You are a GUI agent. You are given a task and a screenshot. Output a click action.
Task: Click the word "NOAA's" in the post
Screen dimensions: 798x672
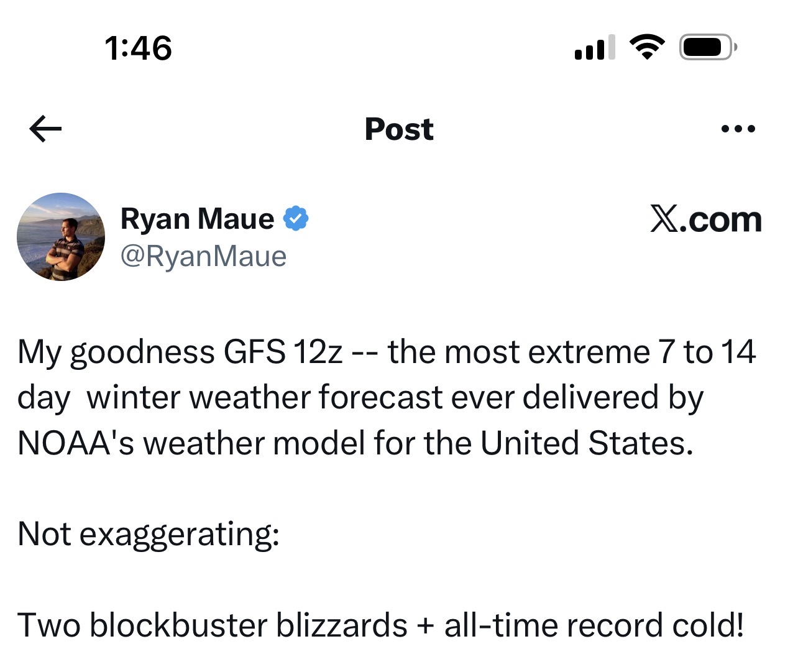76,443
